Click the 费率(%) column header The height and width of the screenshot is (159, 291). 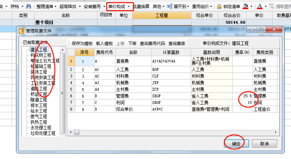click(x=242, y=52)
